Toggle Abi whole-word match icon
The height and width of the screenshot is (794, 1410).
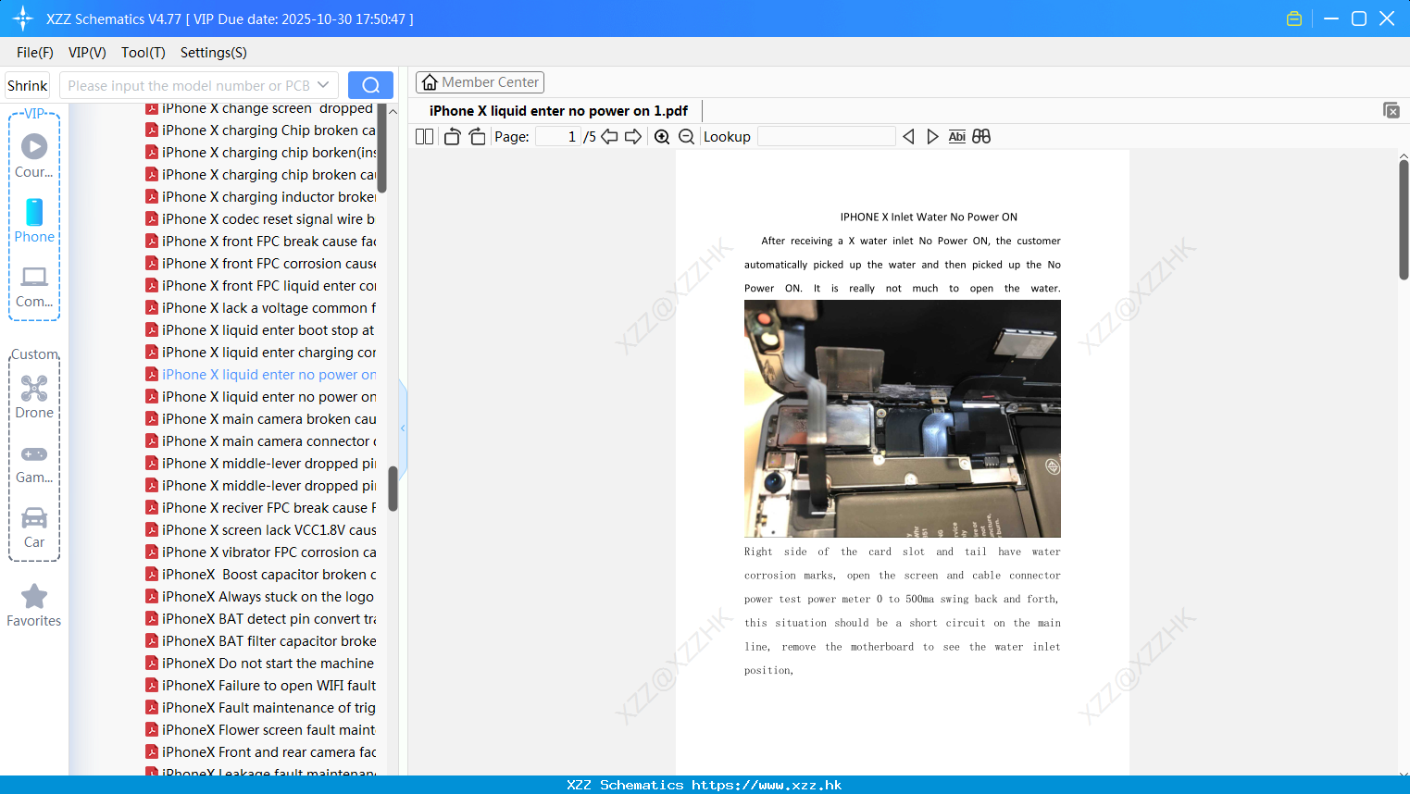[957, 137]
